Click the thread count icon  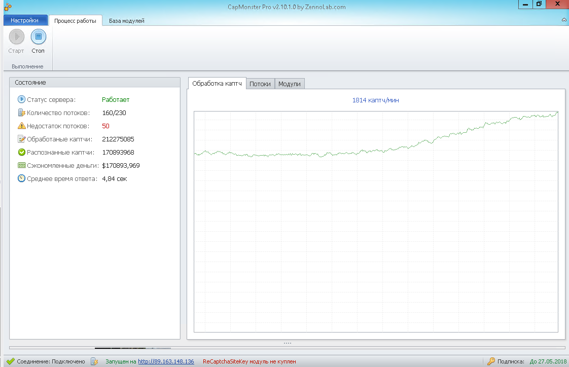click(21, 113)
